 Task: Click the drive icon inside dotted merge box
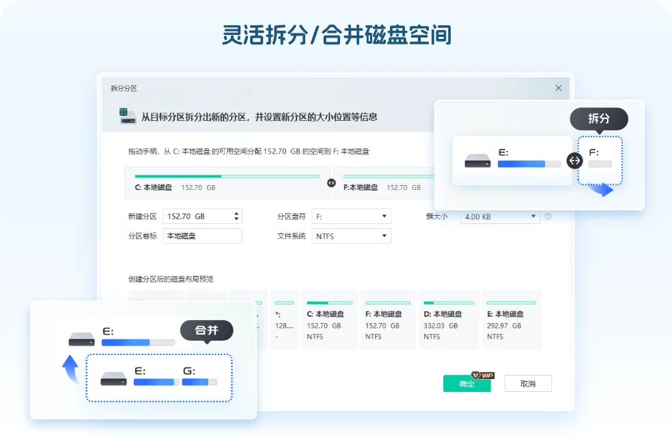coord(113,378)
